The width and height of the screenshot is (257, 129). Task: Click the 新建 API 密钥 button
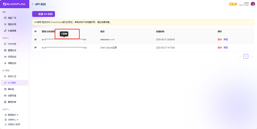click(43, 14)
